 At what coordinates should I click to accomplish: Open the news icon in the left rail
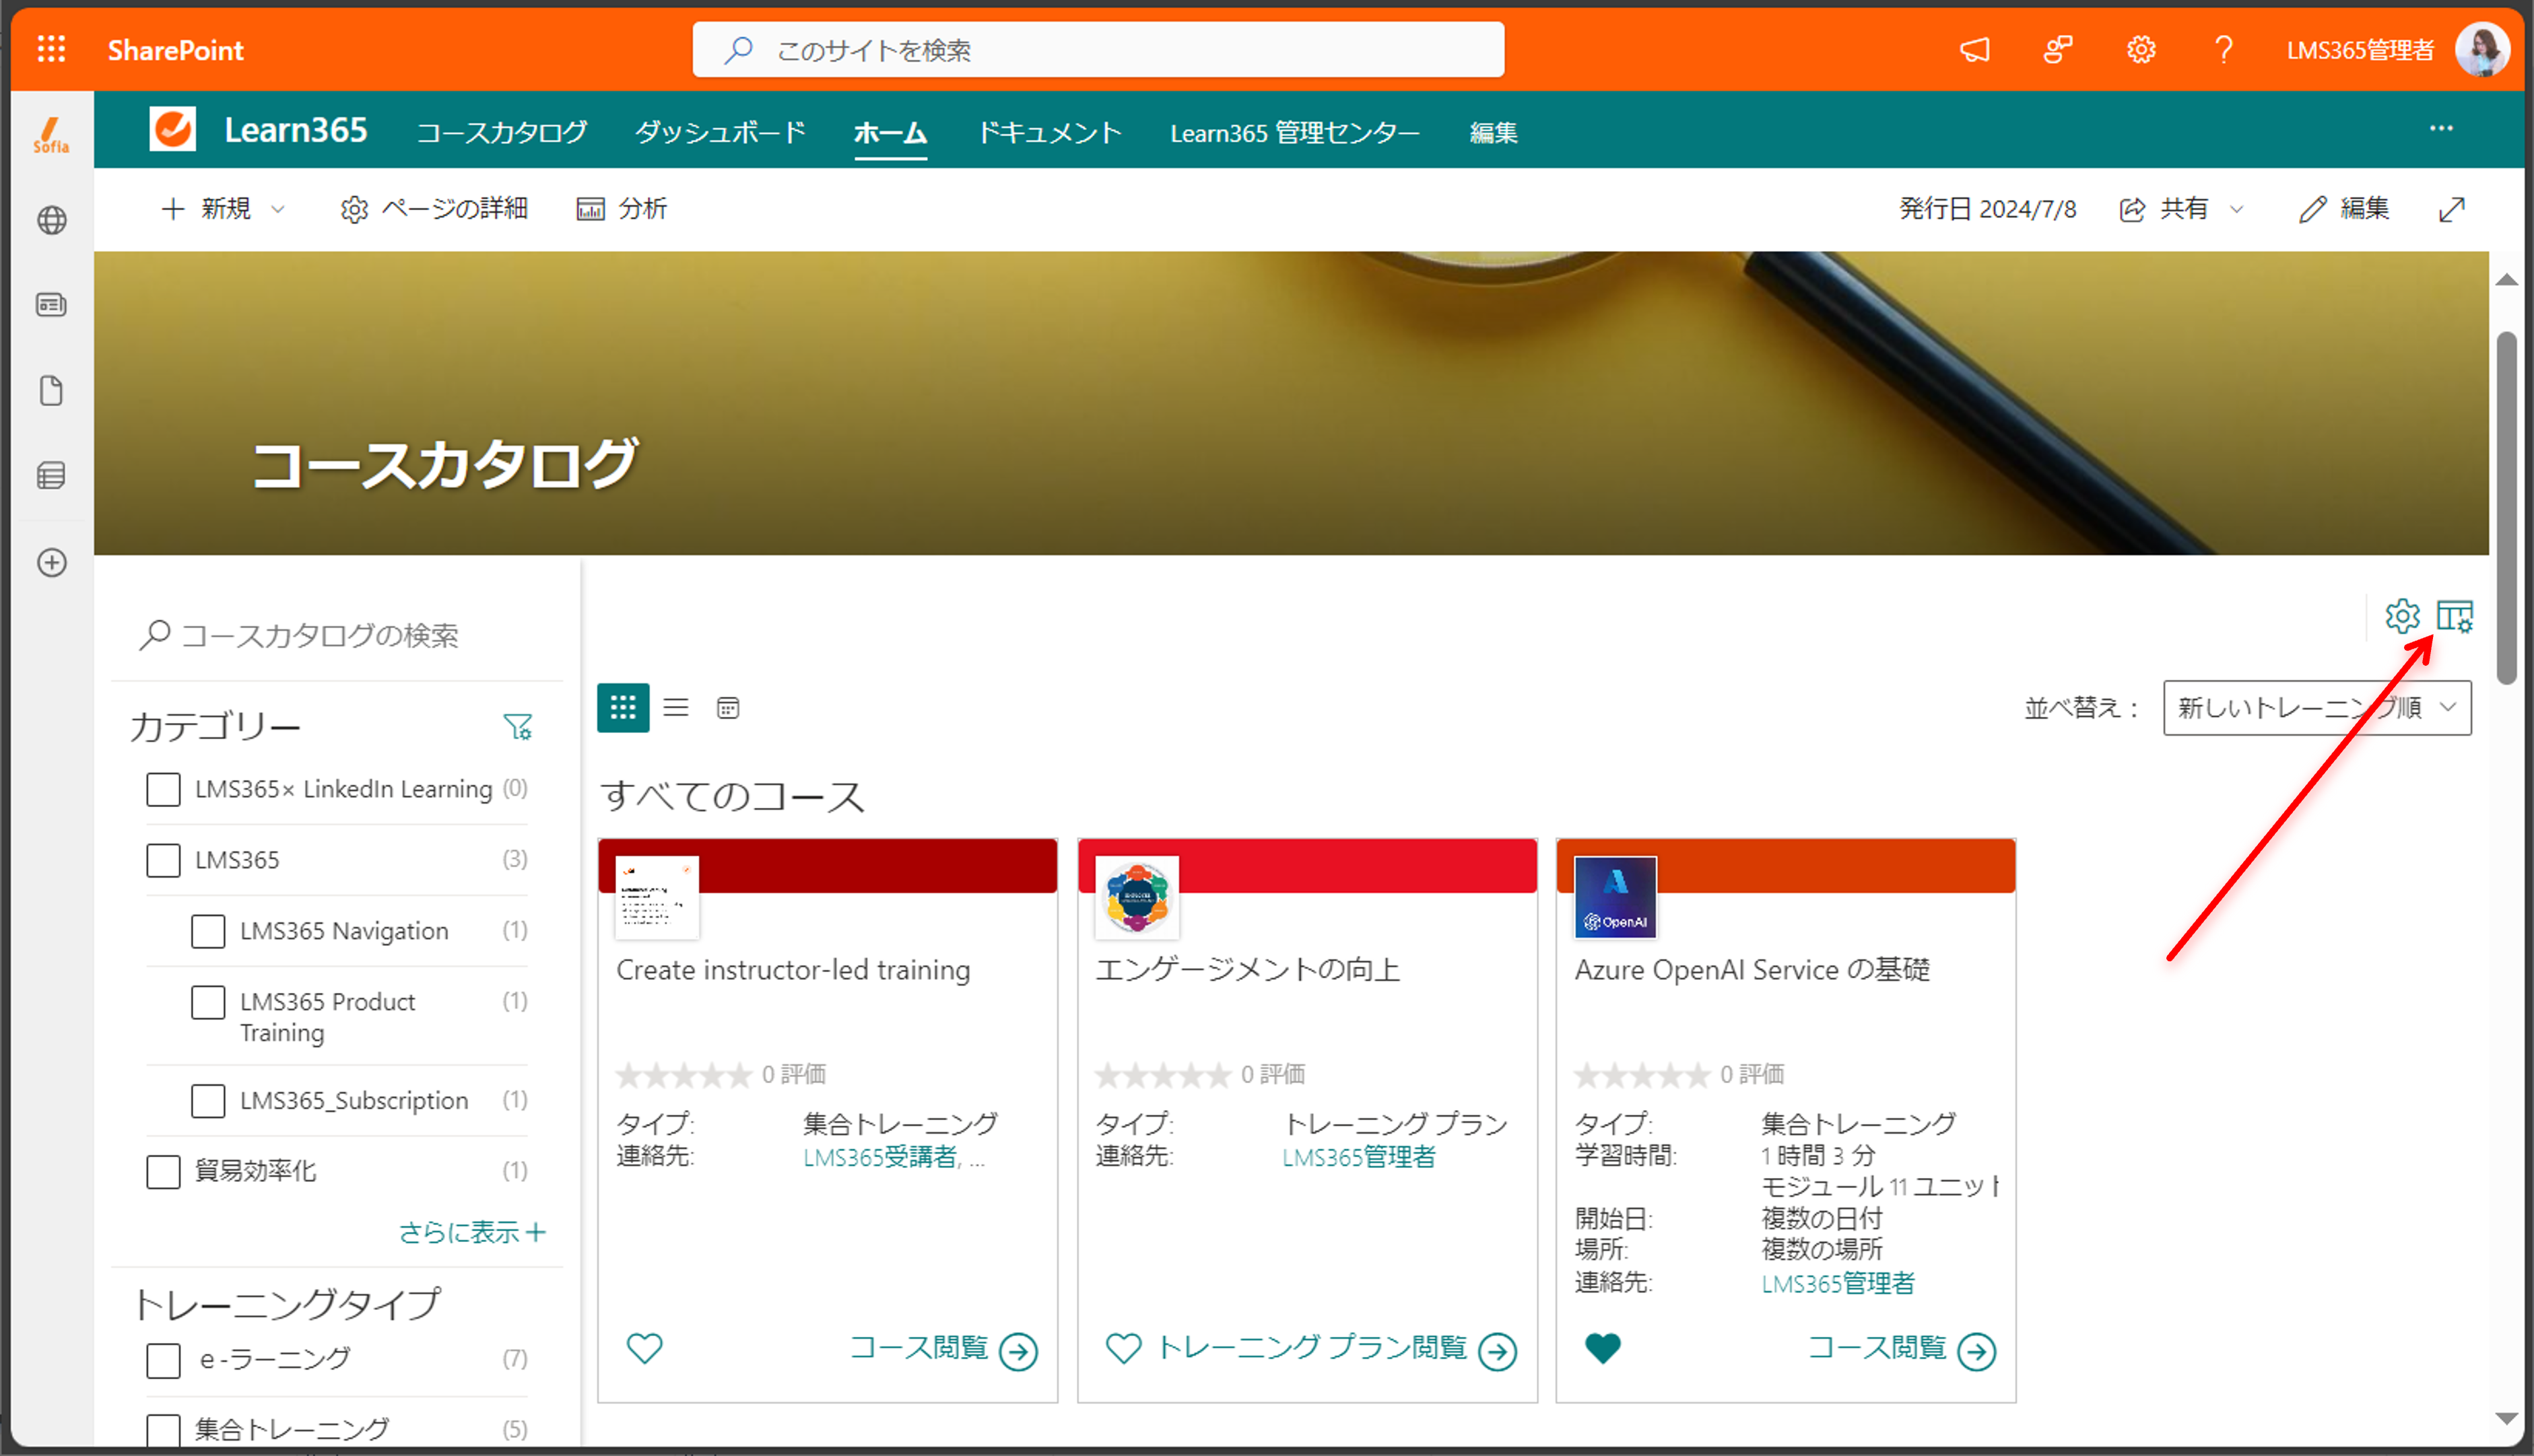(51, 305)
